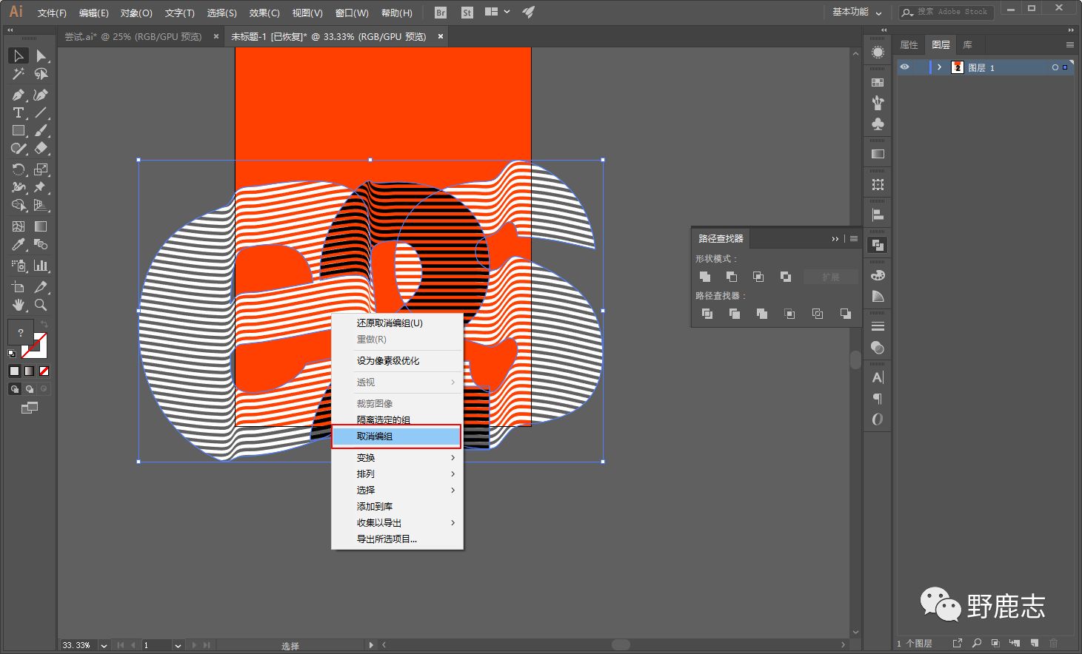The height and width of the screenshot is (654, 1082).
Task: Swap fill and stroke colors
Action: point(44,325)
